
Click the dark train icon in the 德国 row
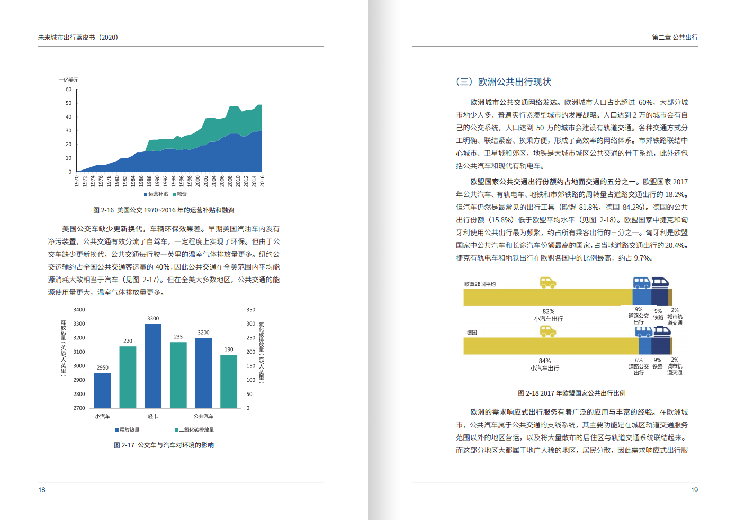point(662,332)
